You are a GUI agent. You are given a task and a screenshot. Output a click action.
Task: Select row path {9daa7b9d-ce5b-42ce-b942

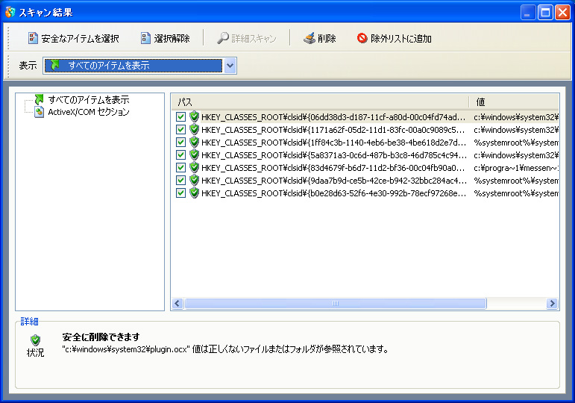tap(333, 180)
